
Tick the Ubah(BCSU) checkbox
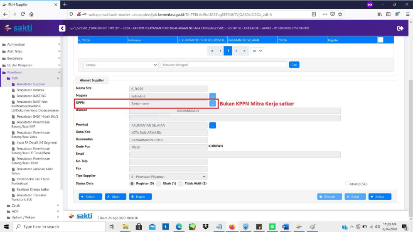pos(347,184)
